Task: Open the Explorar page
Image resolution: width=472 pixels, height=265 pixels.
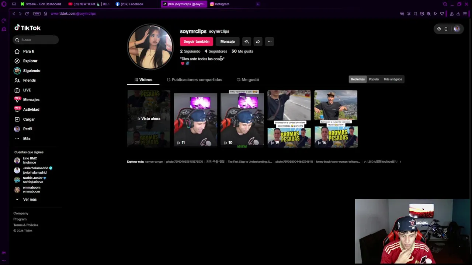Action: pyautogui.click(x=26, y=61)
